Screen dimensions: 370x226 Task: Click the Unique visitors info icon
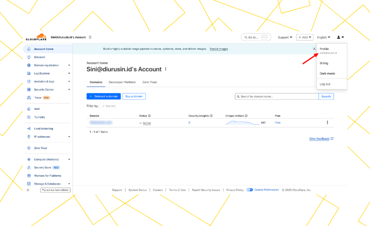click(246, 116)
